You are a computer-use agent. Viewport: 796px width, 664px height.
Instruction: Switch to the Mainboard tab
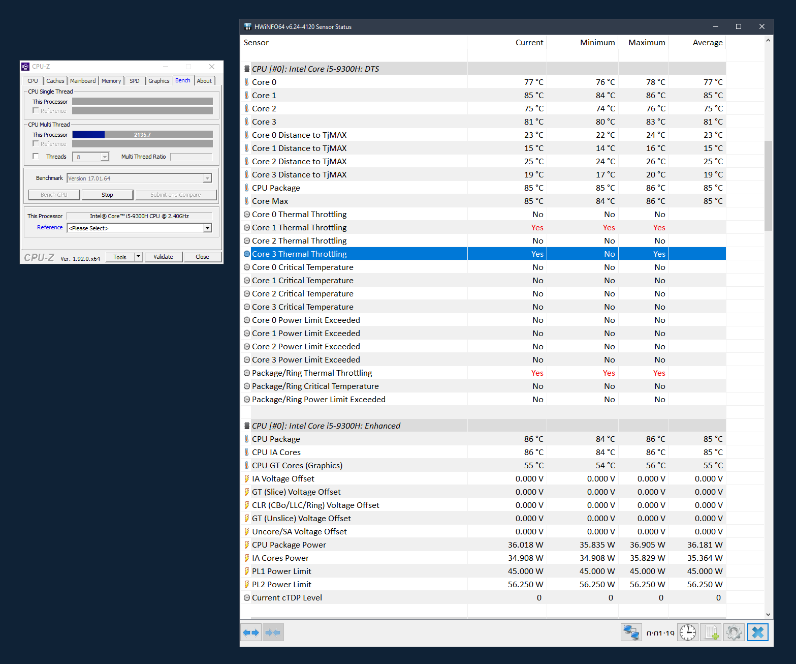point(83,81)
